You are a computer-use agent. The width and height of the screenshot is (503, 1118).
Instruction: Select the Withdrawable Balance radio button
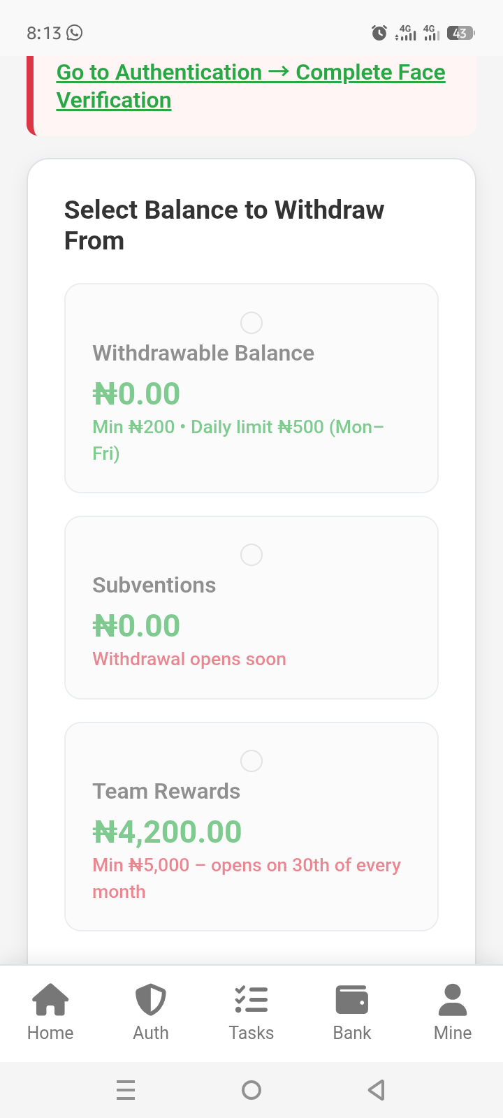[x=251, y=323]
